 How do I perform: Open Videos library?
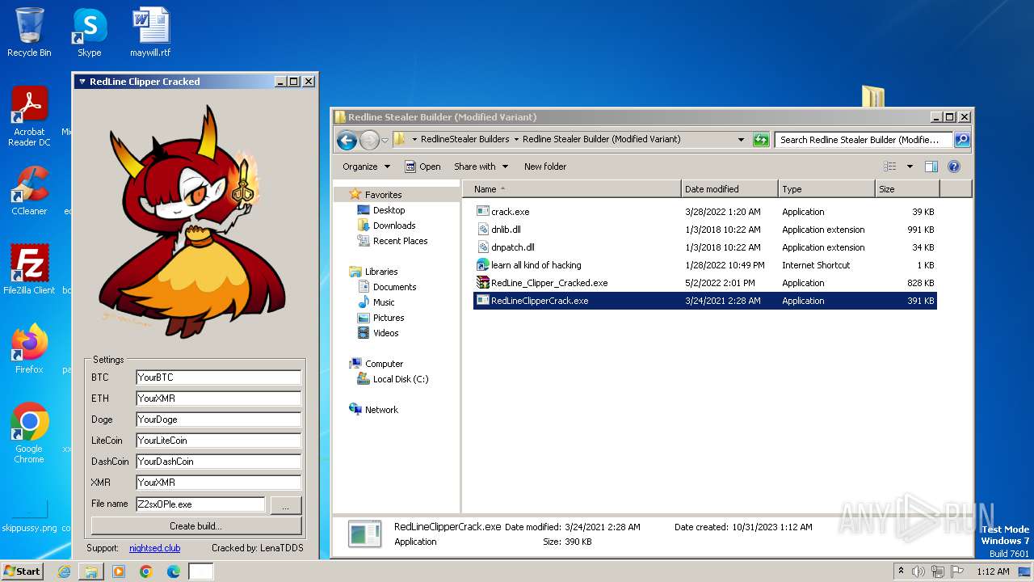coord(385,333)
